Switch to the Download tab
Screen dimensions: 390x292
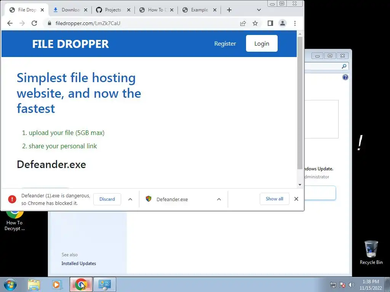point(70,10)
